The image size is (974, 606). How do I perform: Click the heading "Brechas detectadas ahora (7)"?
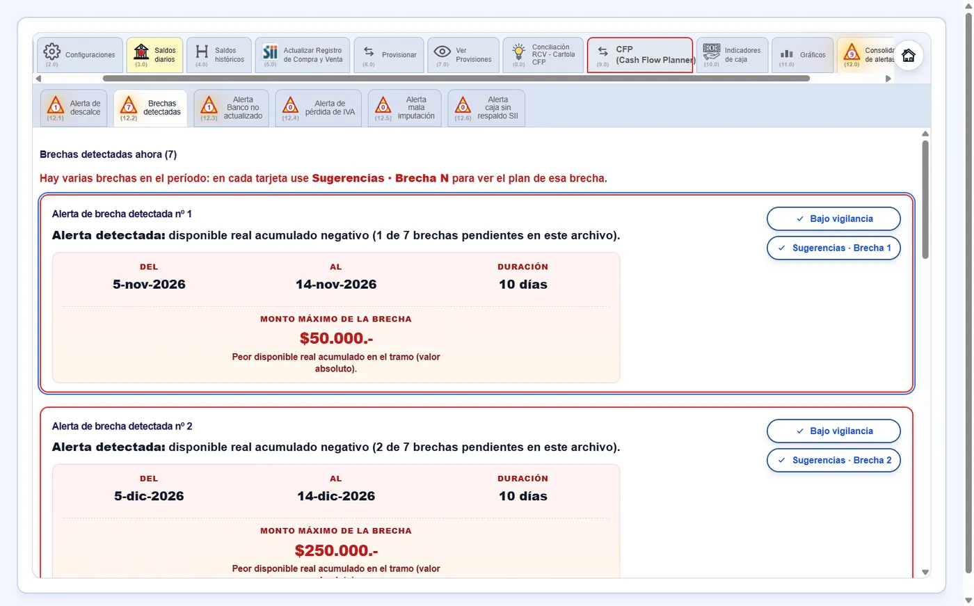[109, 154]
